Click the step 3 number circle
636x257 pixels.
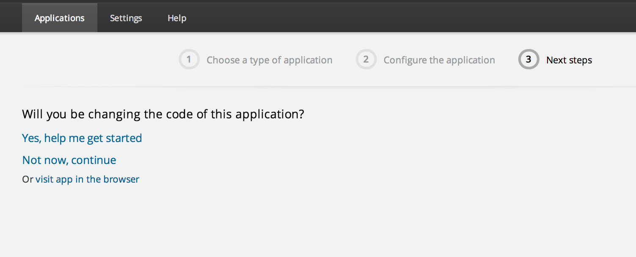click(528, 60)
